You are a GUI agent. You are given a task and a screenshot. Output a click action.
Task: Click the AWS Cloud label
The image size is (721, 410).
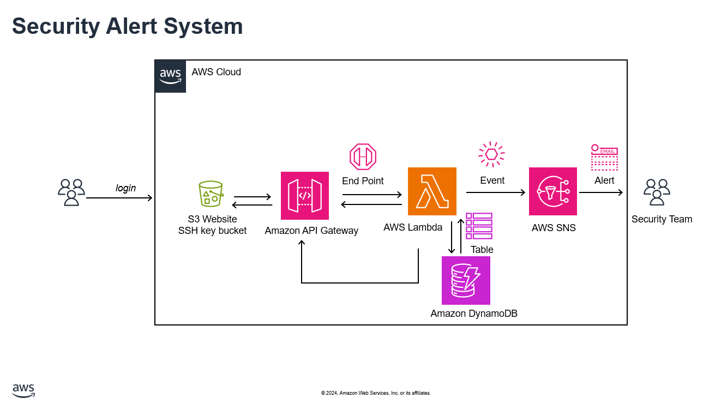pos(217,72)
